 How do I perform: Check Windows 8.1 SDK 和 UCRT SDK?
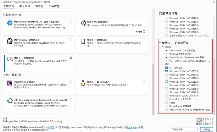tap(166, 96)
